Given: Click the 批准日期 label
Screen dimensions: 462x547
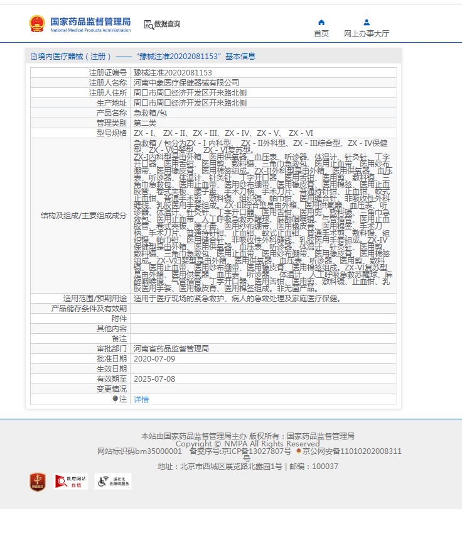Looking at the screenshot, I should coord(112,359).
